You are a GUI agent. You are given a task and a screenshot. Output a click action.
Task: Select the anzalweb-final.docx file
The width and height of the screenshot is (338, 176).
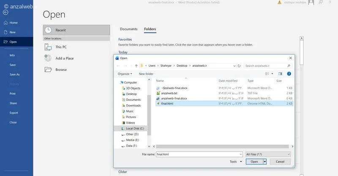pos(224,98)
